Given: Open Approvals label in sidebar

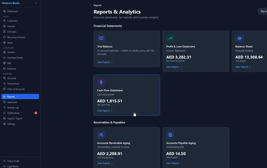Looking at the screenshot, I should 12,102.
